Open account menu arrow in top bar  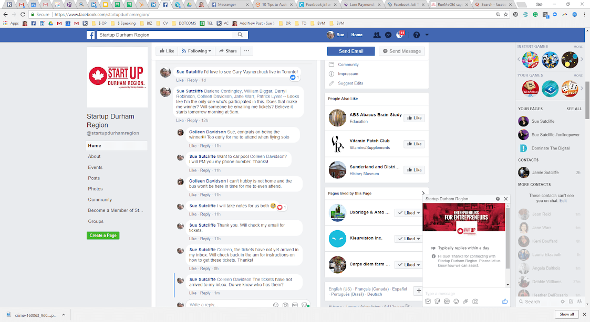[427, 35]
